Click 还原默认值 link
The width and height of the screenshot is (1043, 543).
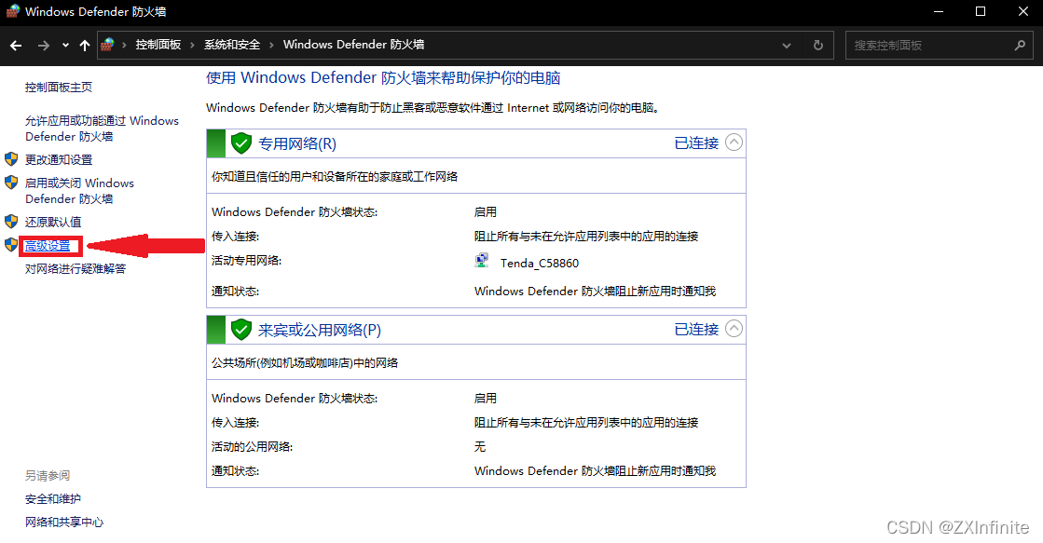53,222
